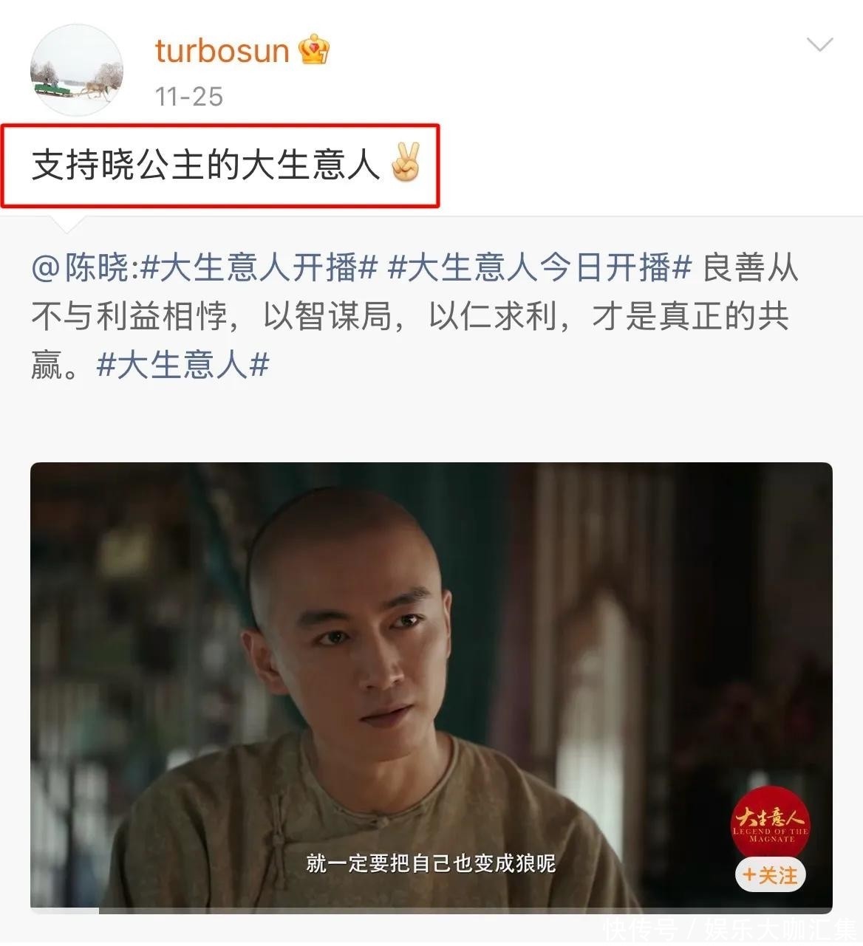Open turbosun's profile avatar picture
This screenshot has width=863, height=946.
click(77, 71)
